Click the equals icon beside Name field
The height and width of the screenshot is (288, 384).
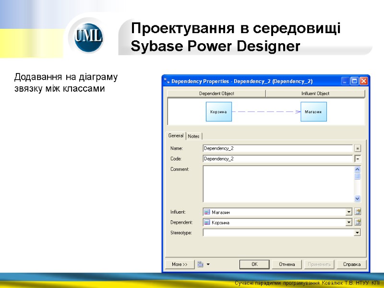(358, 148)
